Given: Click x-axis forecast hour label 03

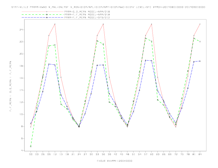Looking at the screenshot, I should (37, 154).
